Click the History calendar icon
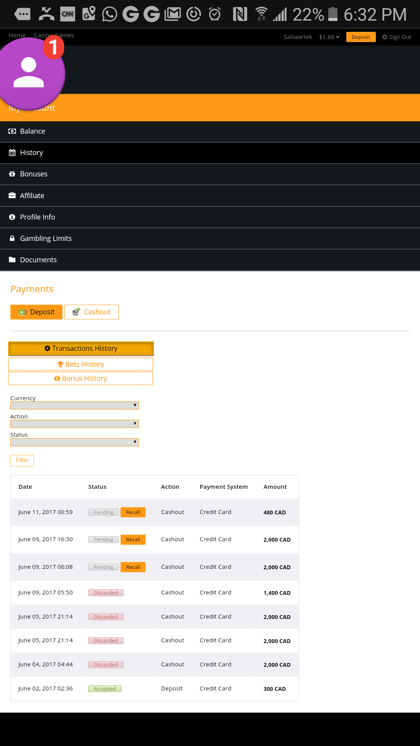Viewport: 420px width, 746px height. [x=12, y=153]
